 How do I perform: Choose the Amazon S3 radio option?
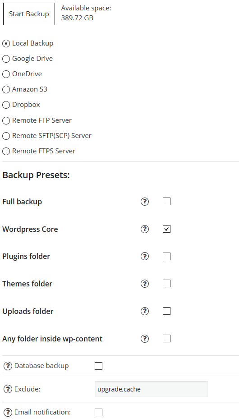click(6, 89)
